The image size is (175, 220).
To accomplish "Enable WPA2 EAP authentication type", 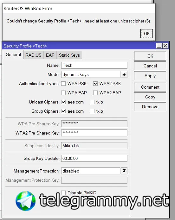I will (x=95, y=93).
